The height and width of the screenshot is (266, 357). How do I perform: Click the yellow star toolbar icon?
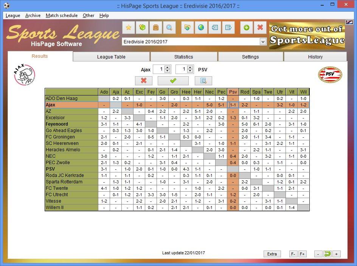[129, 28]
